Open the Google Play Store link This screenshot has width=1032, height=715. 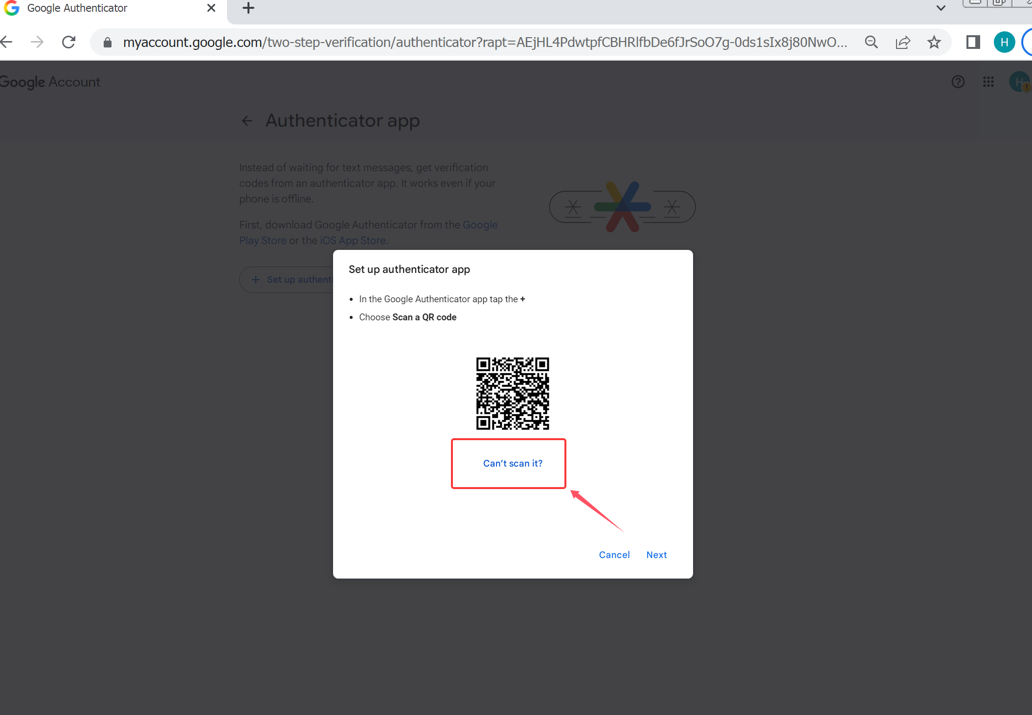click(x=368, y=232)
